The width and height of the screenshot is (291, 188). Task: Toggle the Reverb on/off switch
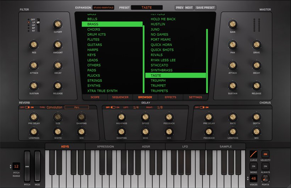point(27,107)
